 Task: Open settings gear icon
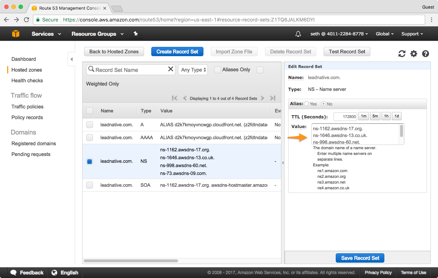tap(414, 54)
